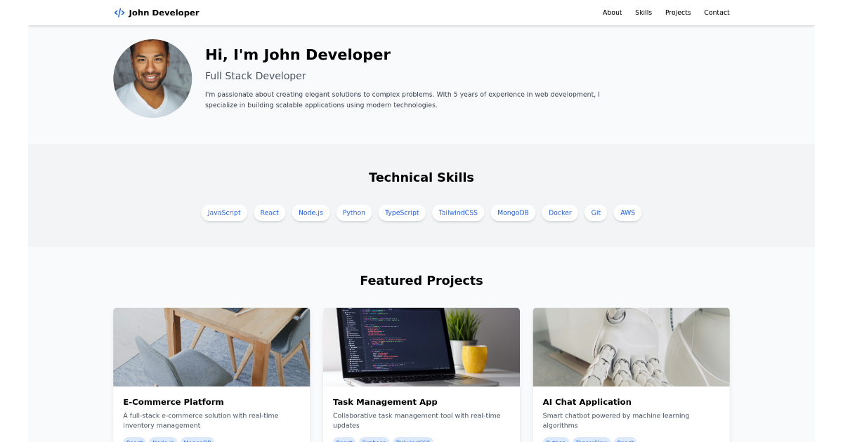
Task: Select the Git skill badge
Action: click(x=595, y=213)
